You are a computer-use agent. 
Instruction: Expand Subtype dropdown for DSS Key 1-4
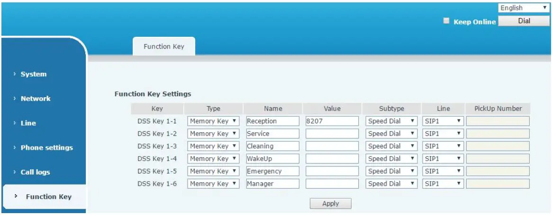[x=391, y=159]
